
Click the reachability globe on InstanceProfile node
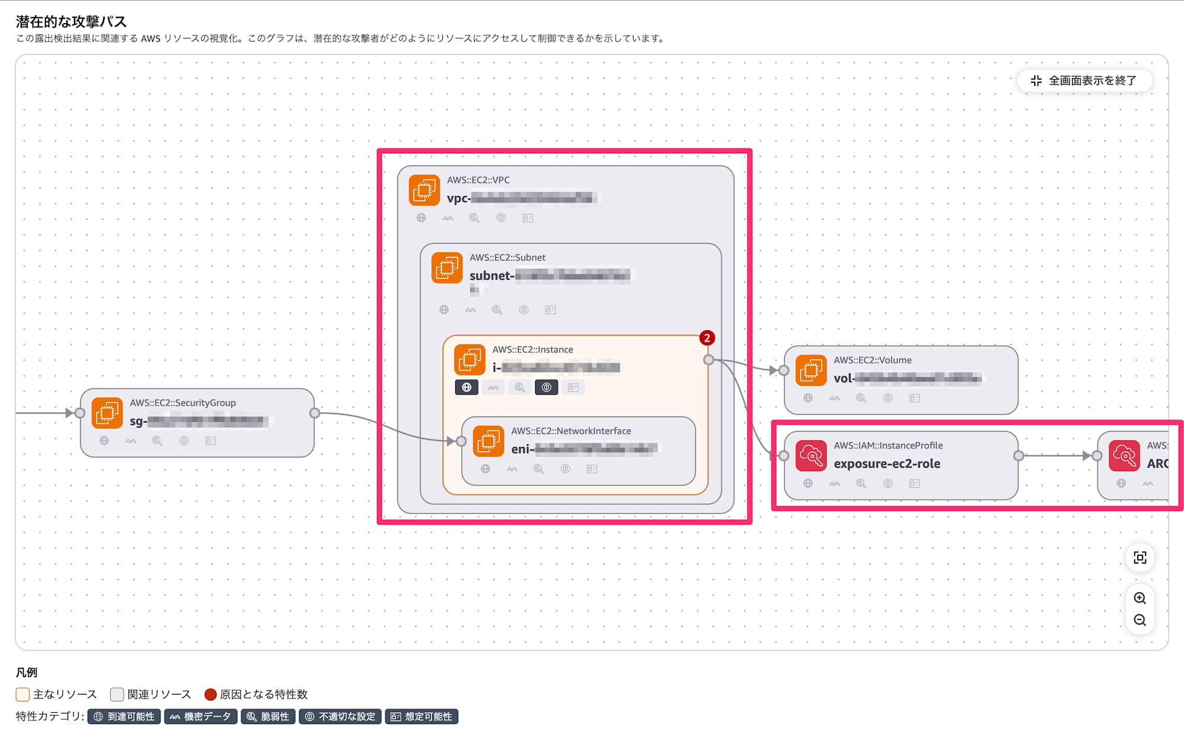[x=808, y=483]
